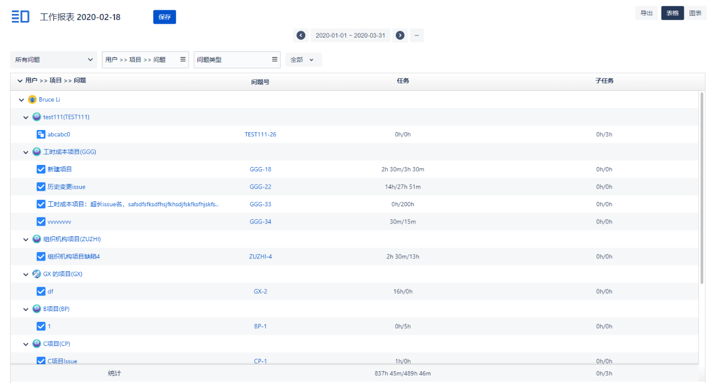The height and width of the screenshot is (383, 710).
Task: Open the 全部 dropdown filter
Action: tap(303, 60)
